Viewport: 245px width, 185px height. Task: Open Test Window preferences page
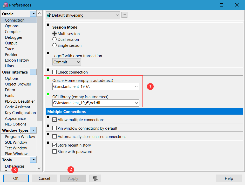pyautogui.click(x=16, y=148)
